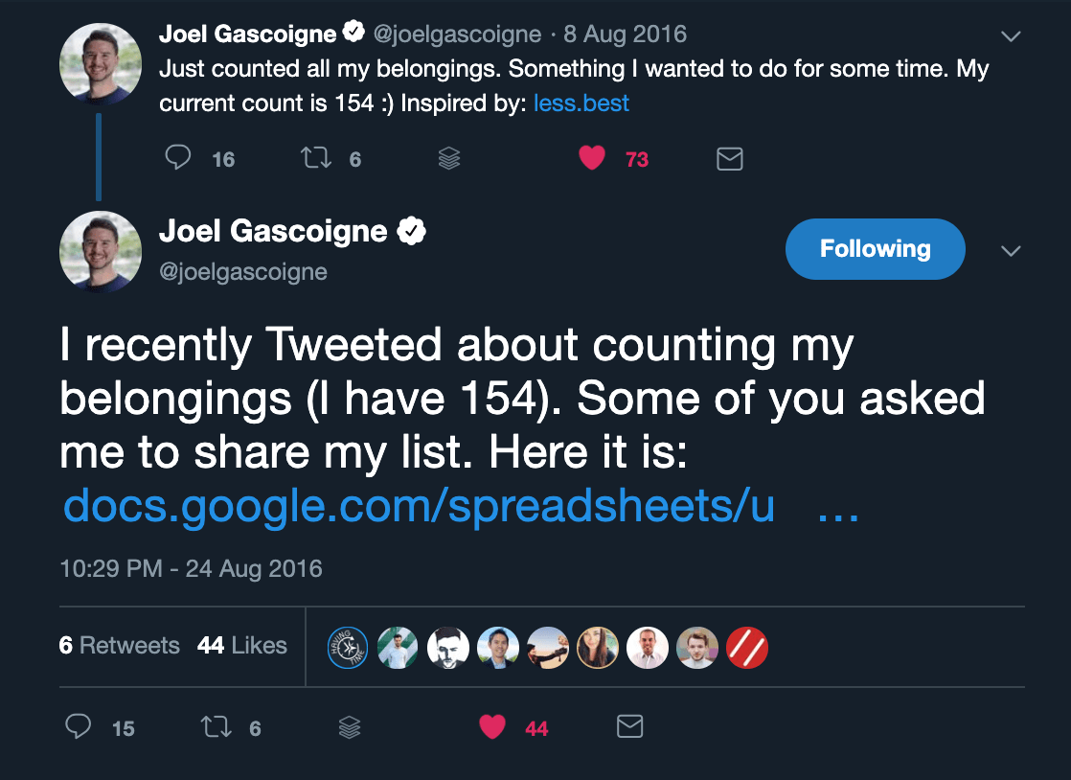Toggle the Following button

point(875,249)
